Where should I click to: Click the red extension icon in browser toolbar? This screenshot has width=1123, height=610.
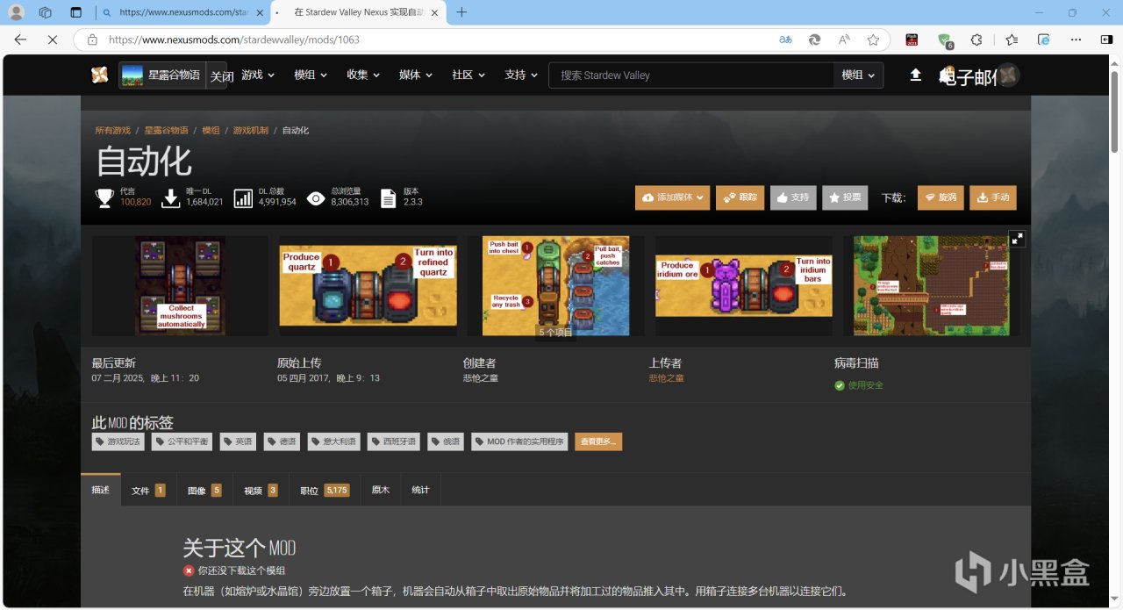[x=912, y=39]
